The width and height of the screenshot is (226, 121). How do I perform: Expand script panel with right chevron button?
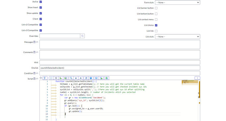pos(197,78)
